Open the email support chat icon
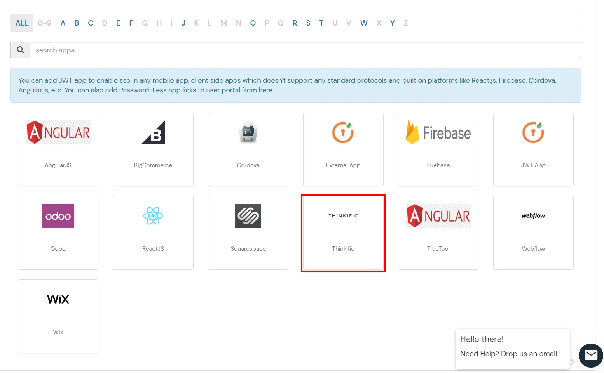Viewport: 604px width, 373px height. [x=591, y=355]
